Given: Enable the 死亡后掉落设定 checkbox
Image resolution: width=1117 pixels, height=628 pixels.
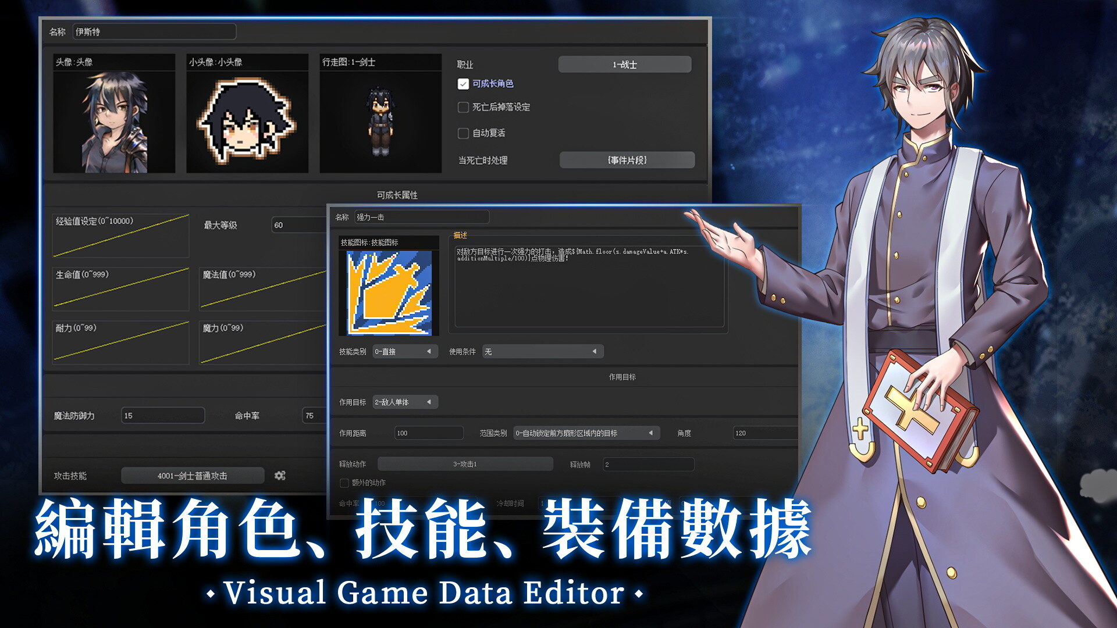Looking at the screenshot, I should [464, 108].
